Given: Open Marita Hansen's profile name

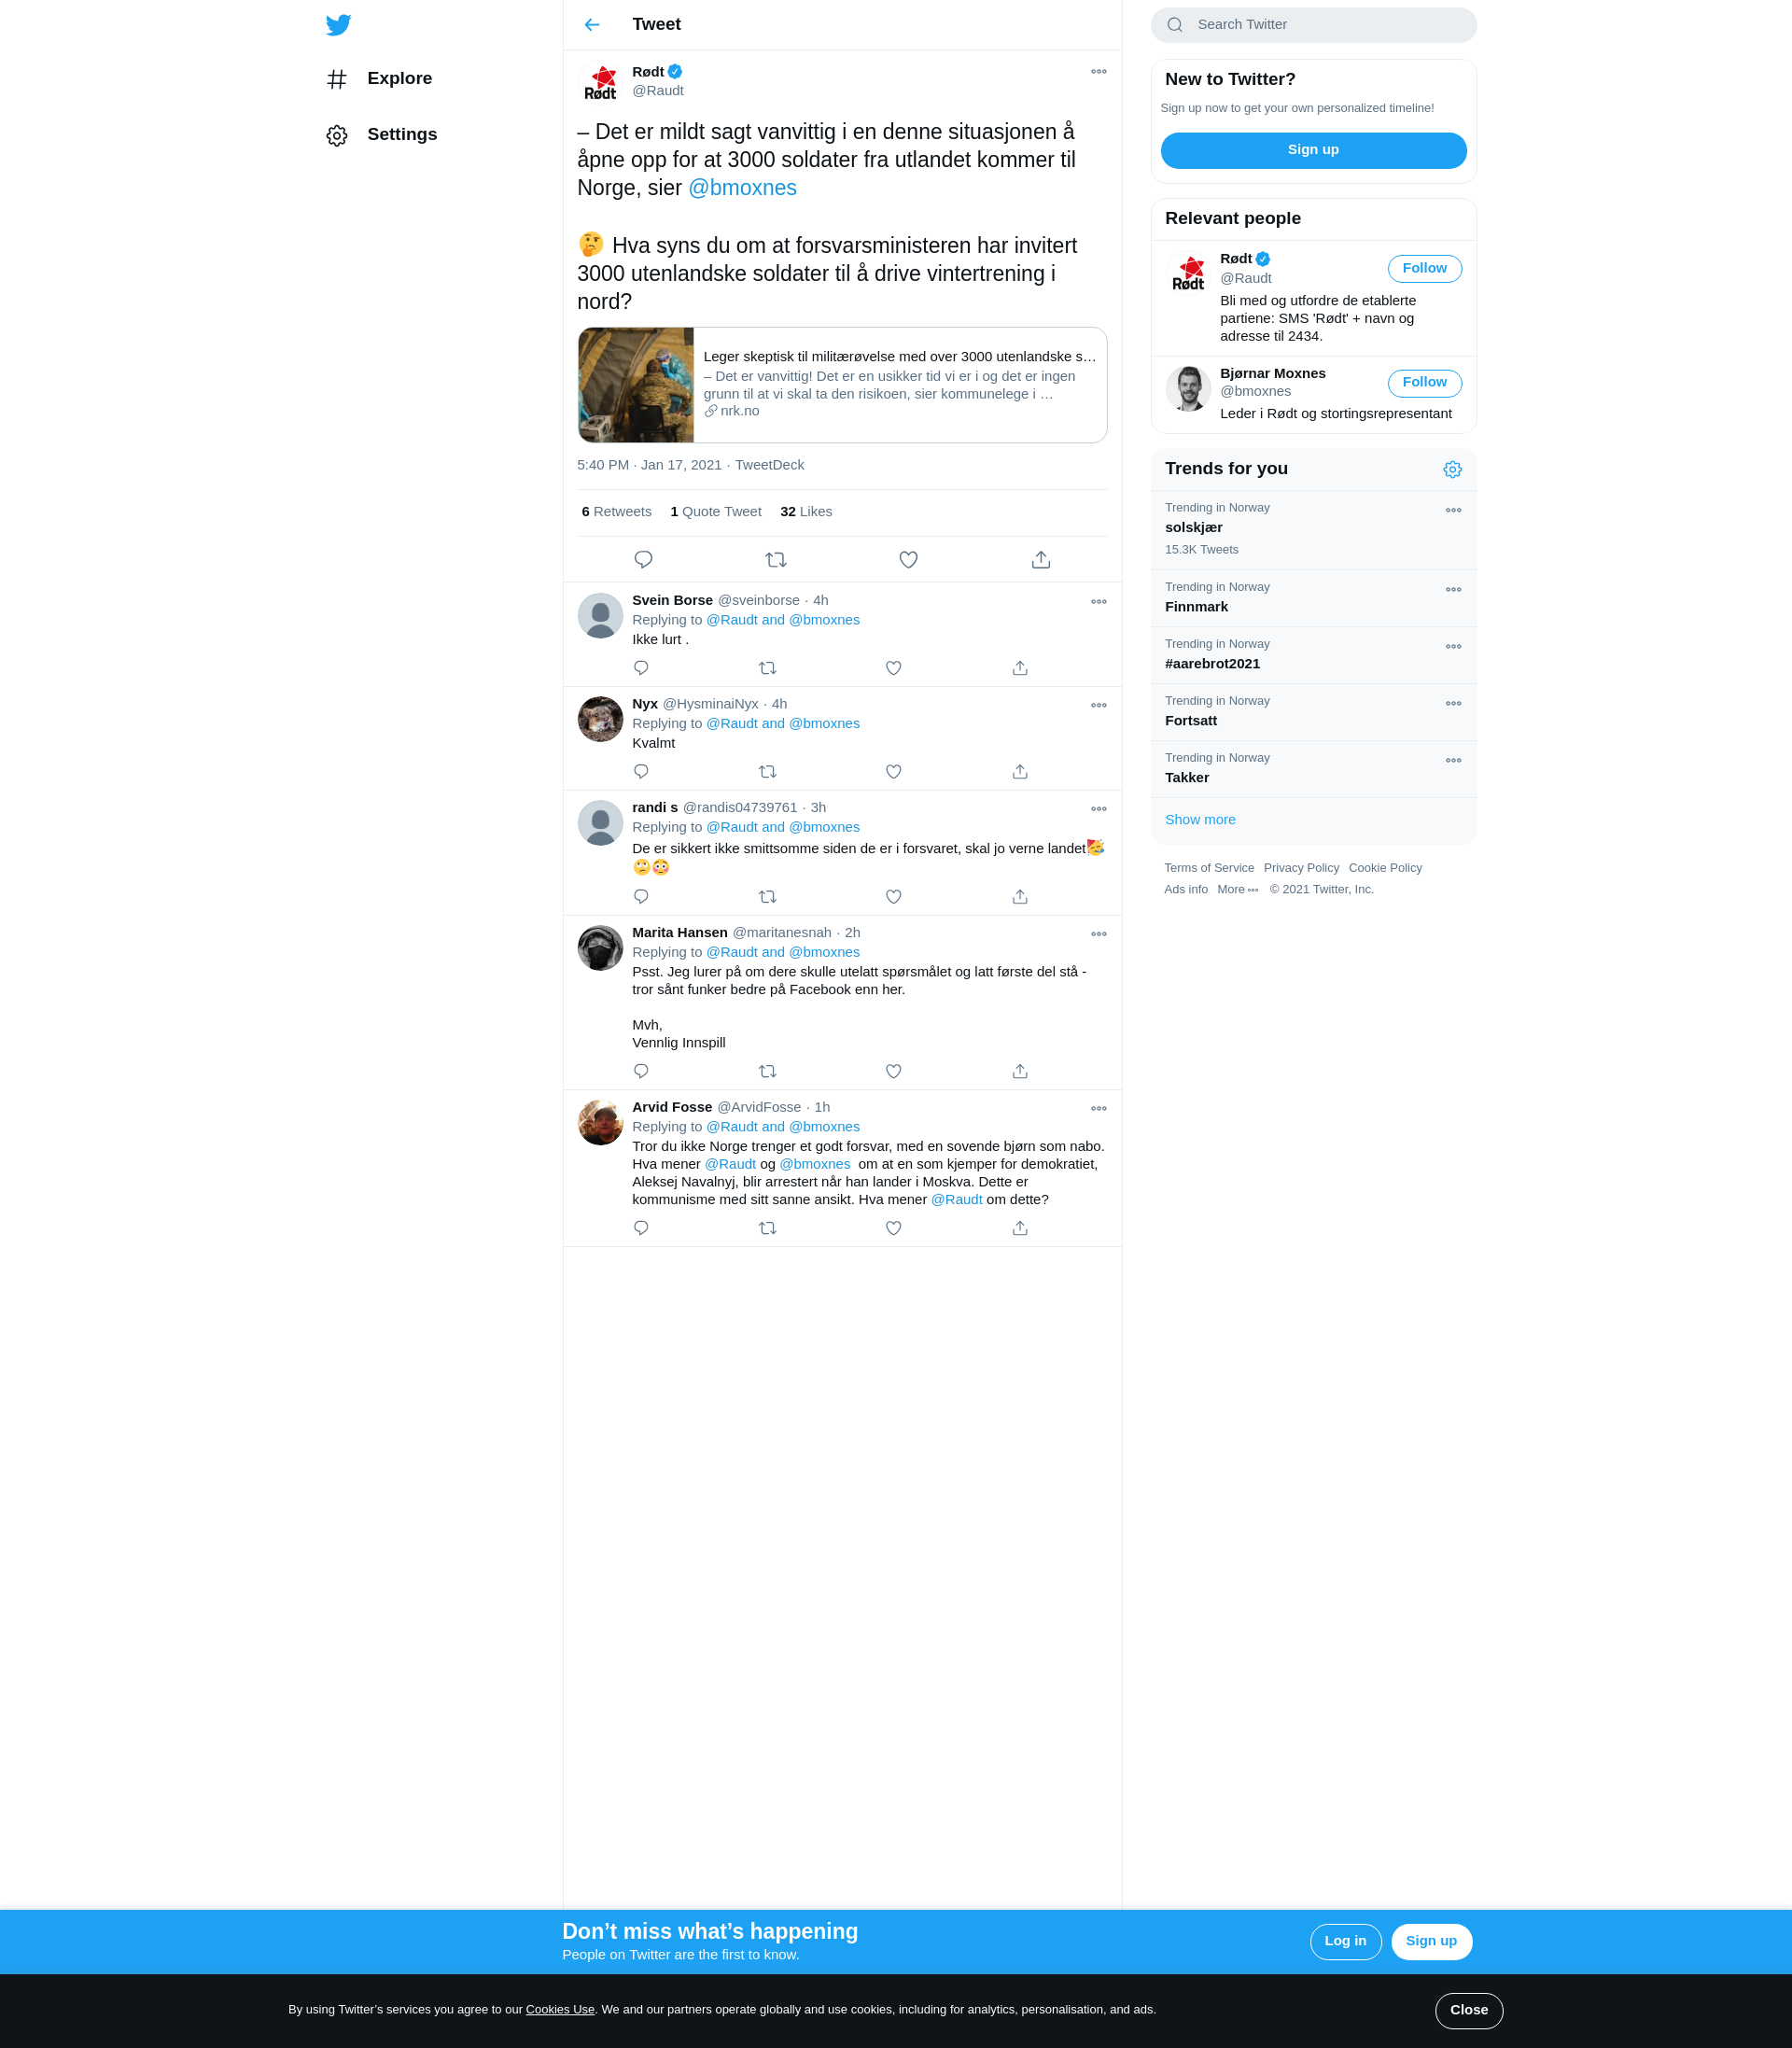Looking at the screenshot, I should [x=679, y=933].
